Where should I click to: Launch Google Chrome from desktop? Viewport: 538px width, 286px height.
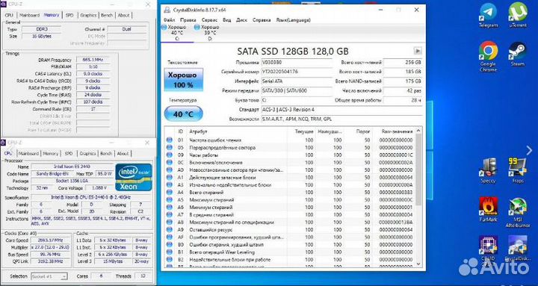[x=488, y=56]
